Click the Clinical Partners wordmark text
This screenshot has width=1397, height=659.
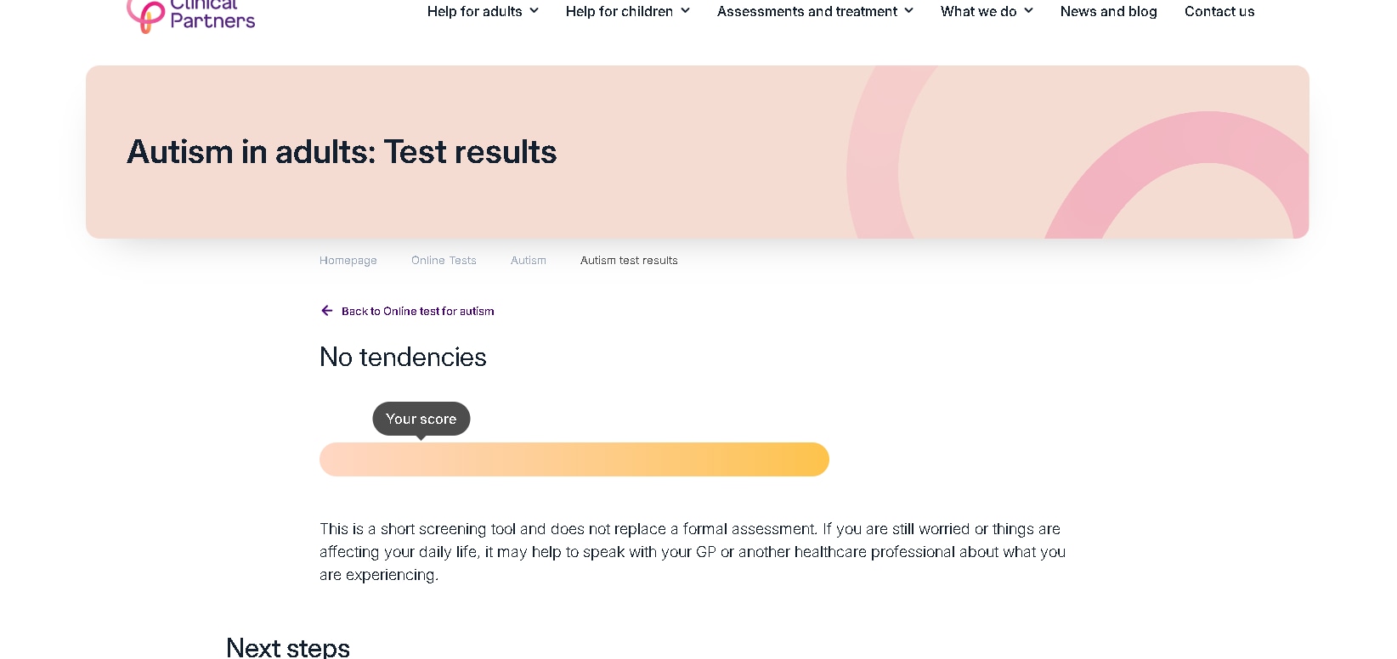[x=212, y=15]
